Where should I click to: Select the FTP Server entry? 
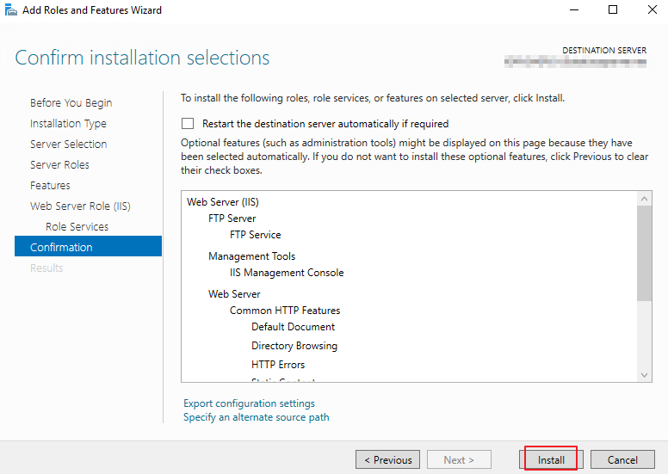click(x=232, y=219)
